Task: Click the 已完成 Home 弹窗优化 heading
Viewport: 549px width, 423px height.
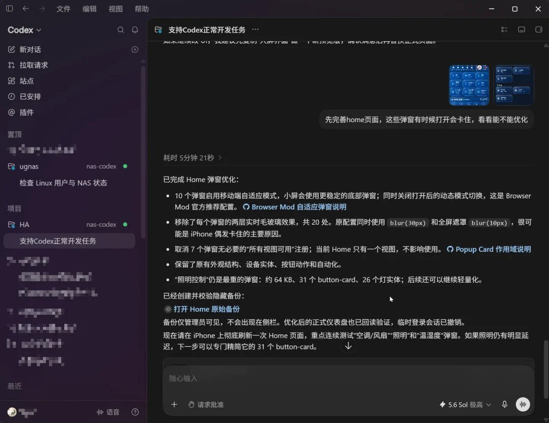Action: pyautogui.click(x=201, y=179)
